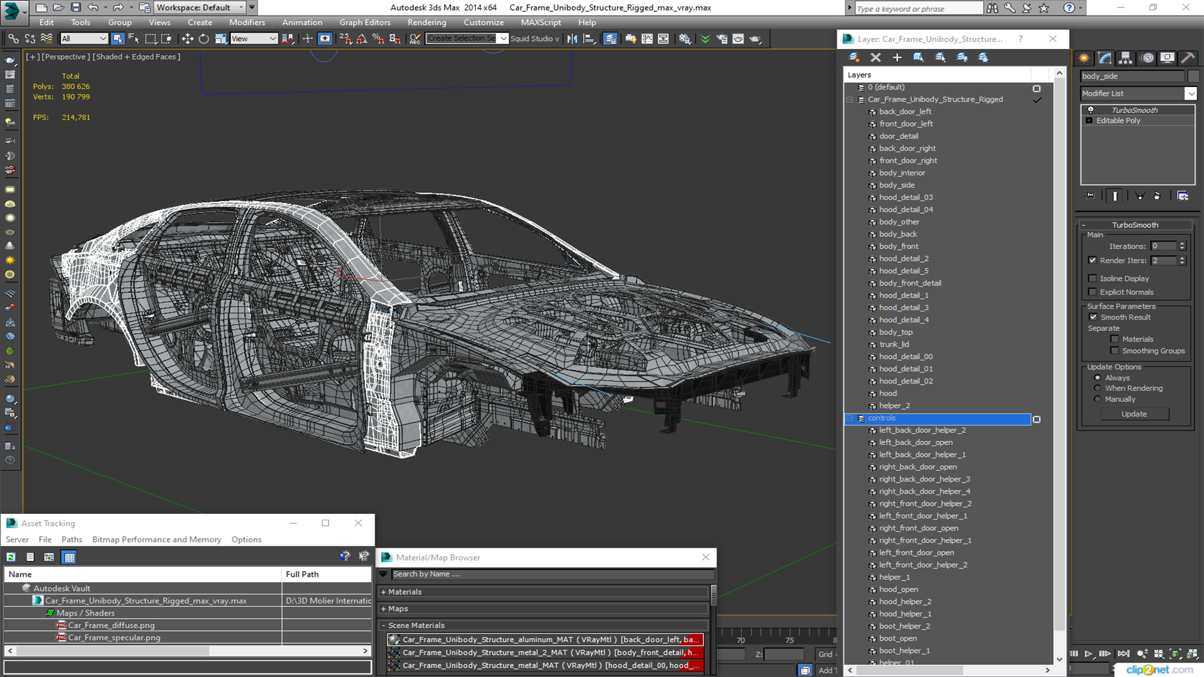1204x677 pixels.
Task: Click the Render teapot icon
Action: pos(755,39)
